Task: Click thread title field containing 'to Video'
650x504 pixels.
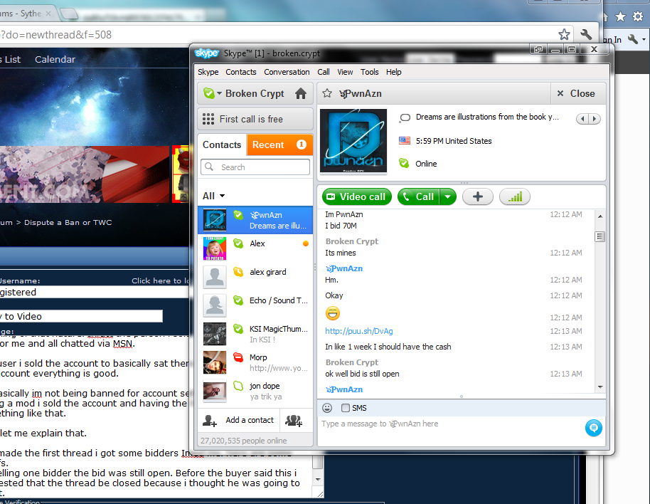Action: (81, 317)
